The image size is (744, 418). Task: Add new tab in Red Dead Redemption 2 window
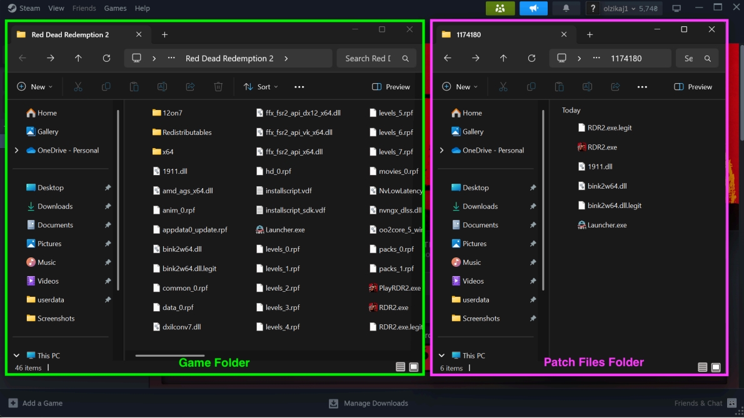[164, 34]
